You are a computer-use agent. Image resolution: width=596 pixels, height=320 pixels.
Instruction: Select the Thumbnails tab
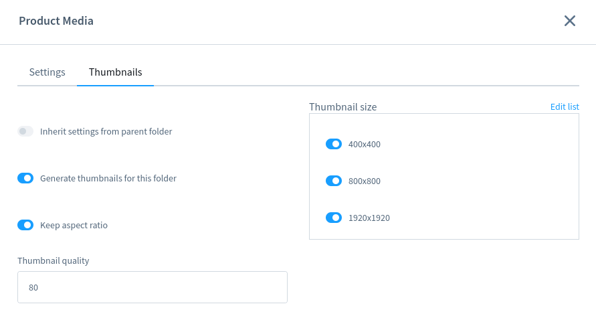(115, 72)
